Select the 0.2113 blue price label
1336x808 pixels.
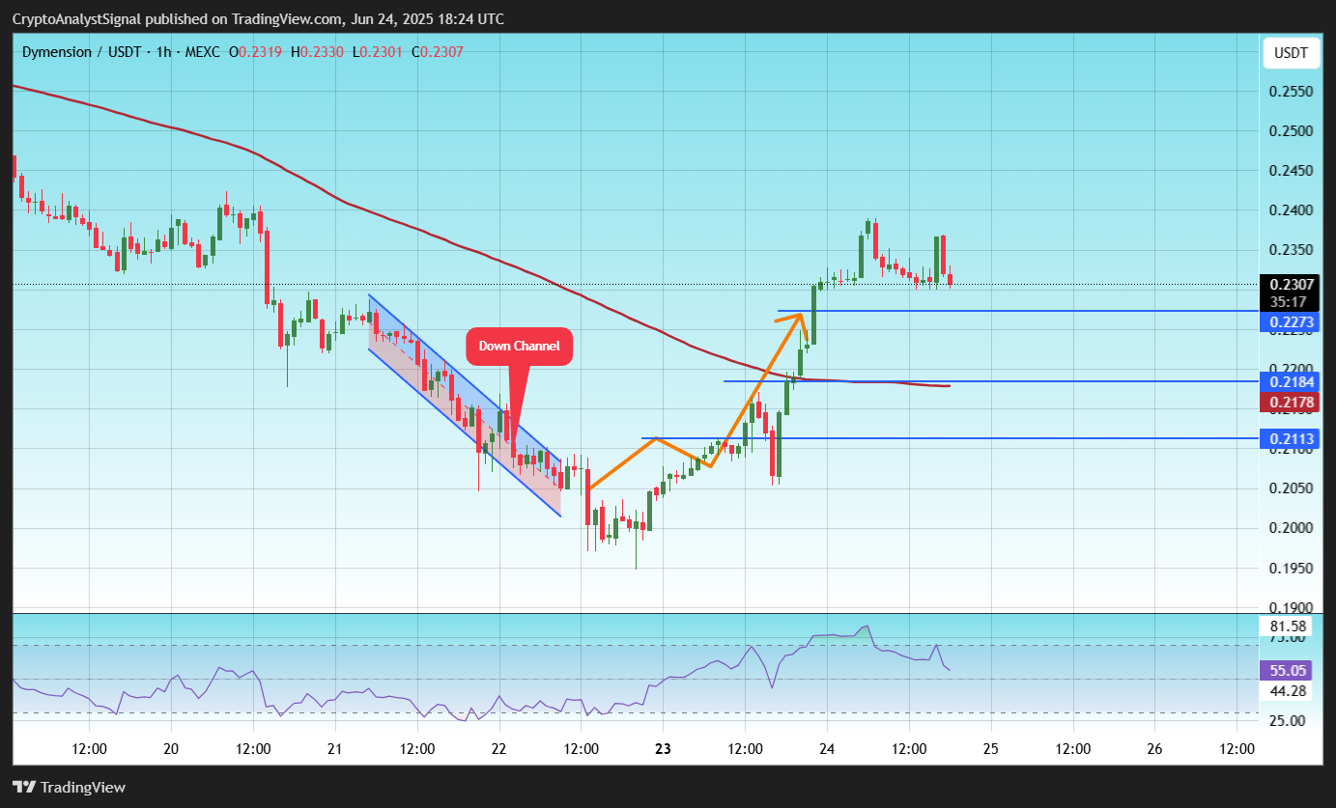point(1293,439)
